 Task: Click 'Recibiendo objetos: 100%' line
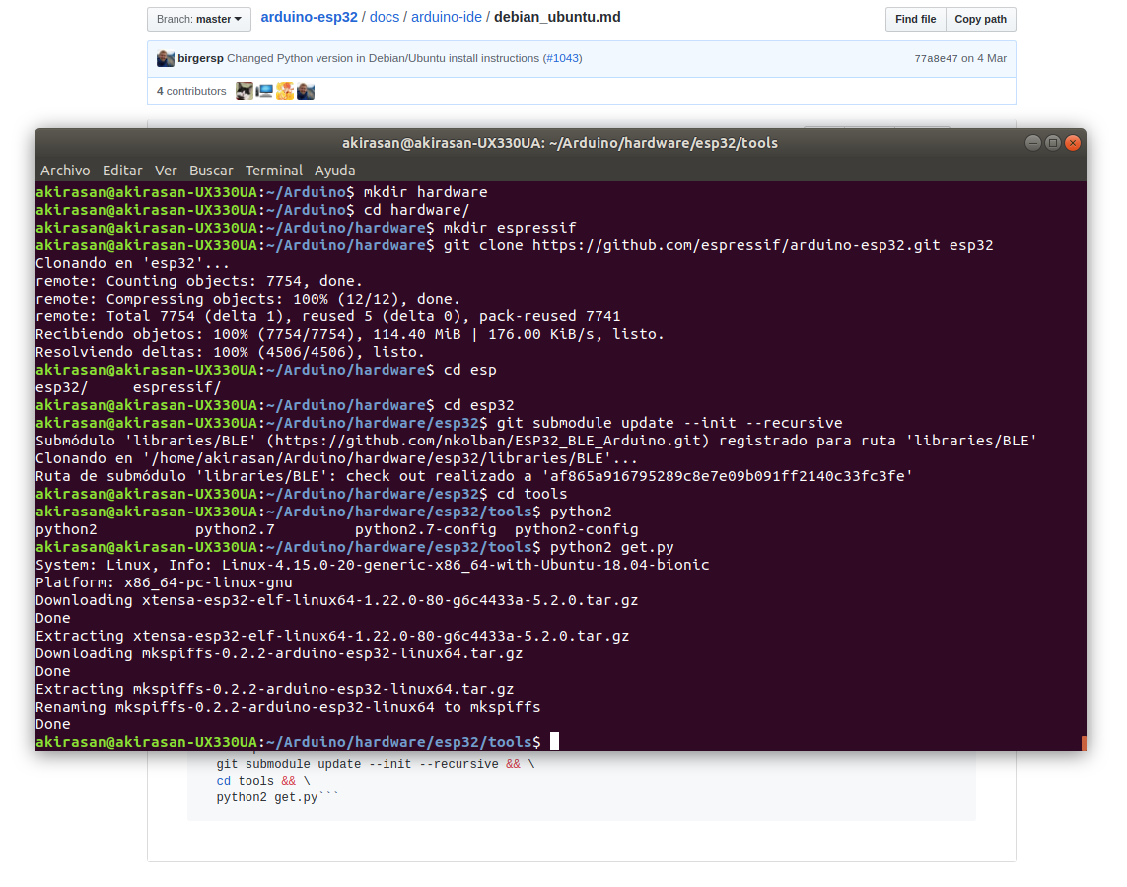[350, 334]
